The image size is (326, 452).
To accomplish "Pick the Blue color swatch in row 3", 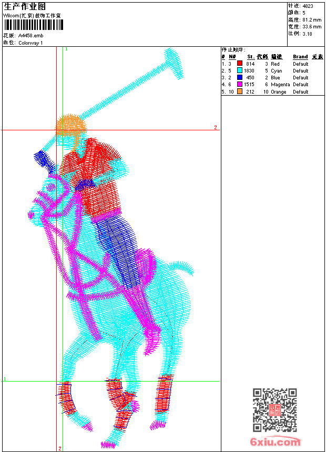I will click(x=239, y=77).
